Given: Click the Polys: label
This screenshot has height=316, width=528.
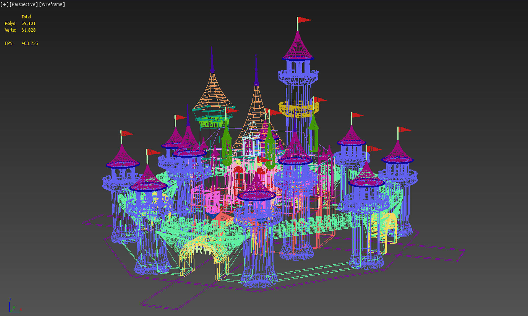Looking at the screenshot, I should (11, 23).
